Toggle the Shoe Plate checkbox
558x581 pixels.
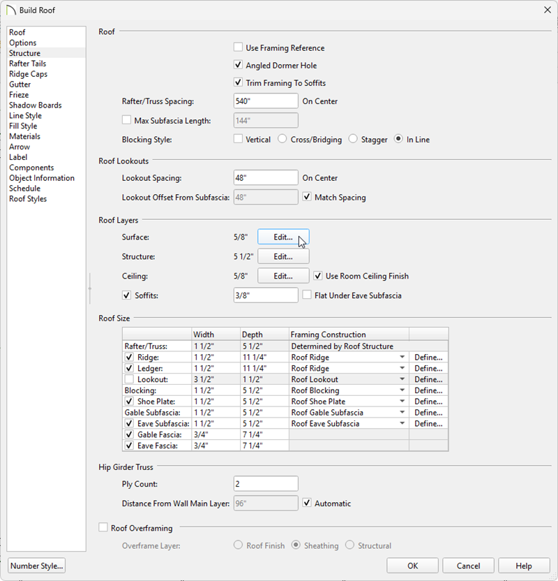tap(129, 402)
